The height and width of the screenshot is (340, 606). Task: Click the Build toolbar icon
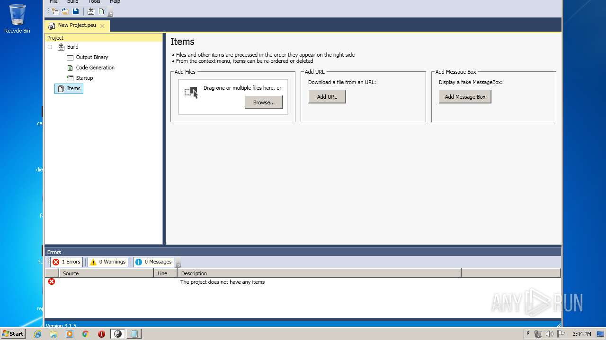[x=91, y=11]
